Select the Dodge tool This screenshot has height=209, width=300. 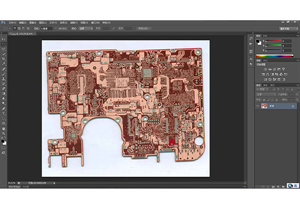tap(4, 103)
